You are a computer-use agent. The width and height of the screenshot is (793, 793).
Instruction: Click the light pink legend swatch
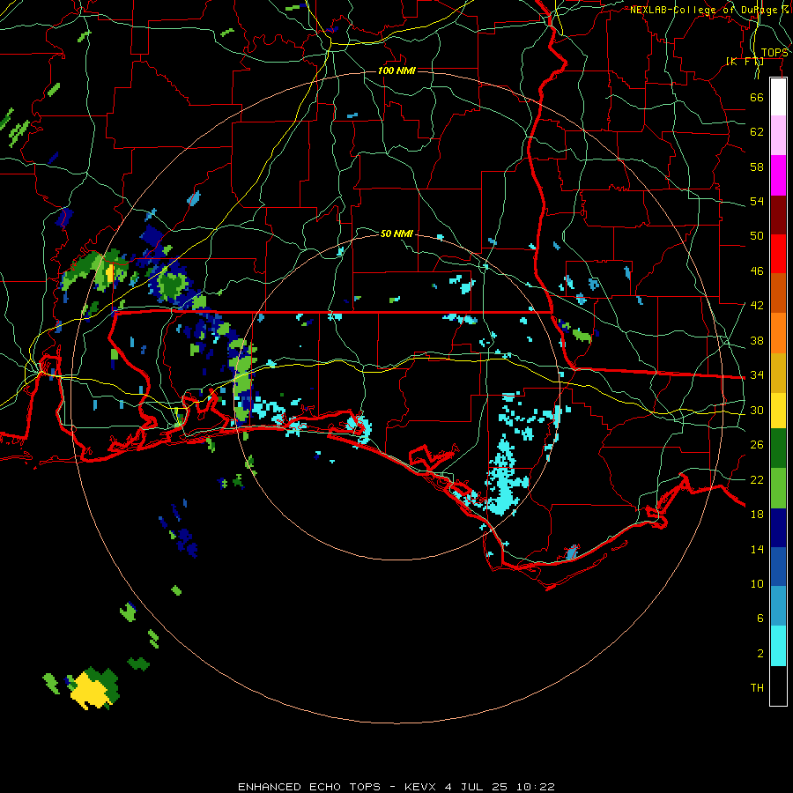(778, 136)
